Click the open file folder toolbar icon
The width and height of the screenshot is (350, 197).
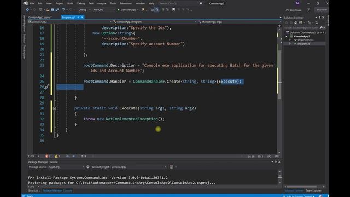click(x=48, y=10)
